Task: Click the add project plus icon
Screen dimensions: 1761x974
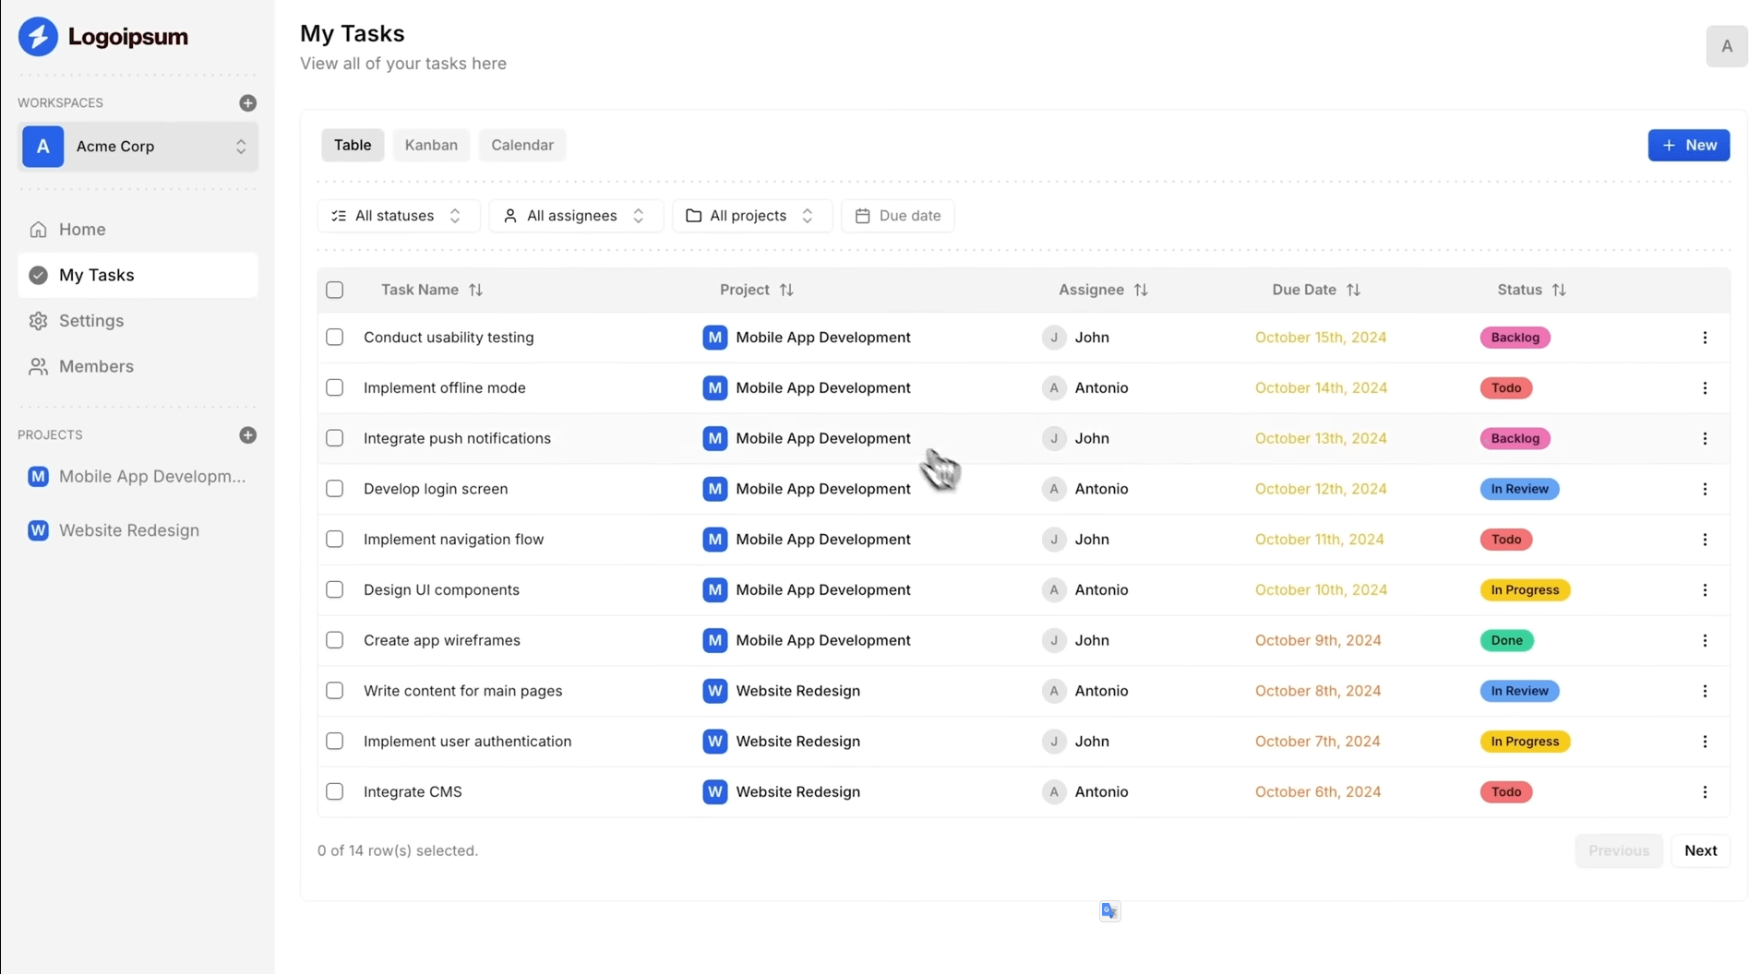Action: coord(247,434)
